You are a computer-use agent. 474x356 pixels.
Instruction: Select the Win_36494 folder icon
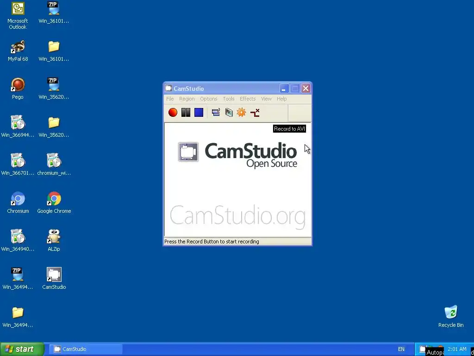[x=18, y=317]
